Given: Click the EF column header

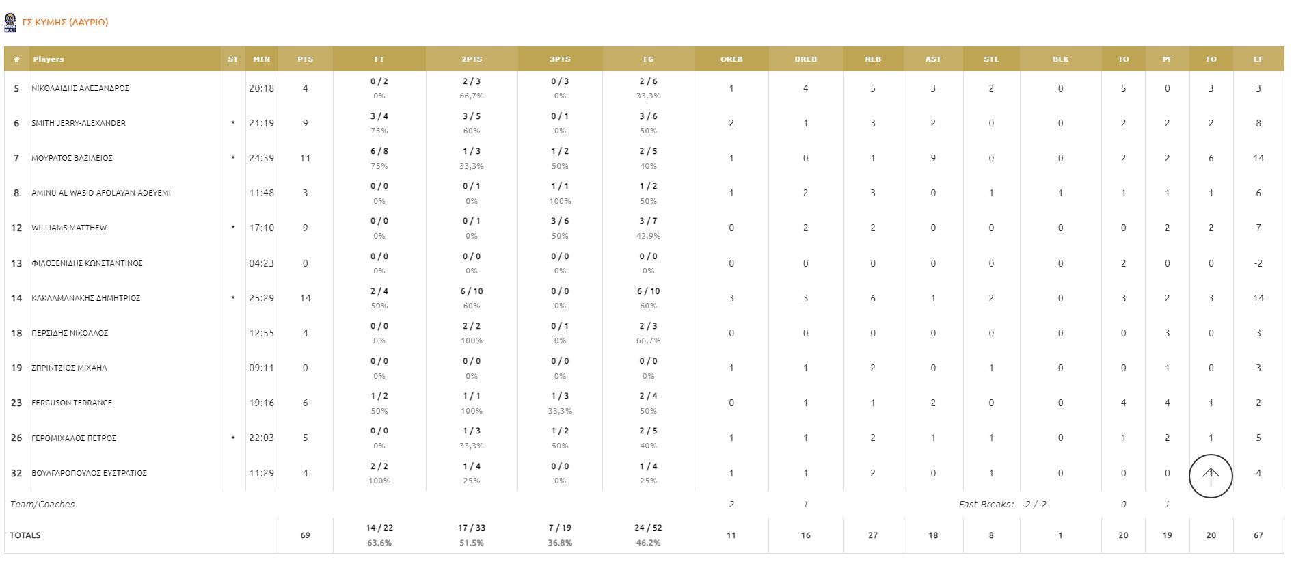Looking at the screenshot, I should [1258, 59].
